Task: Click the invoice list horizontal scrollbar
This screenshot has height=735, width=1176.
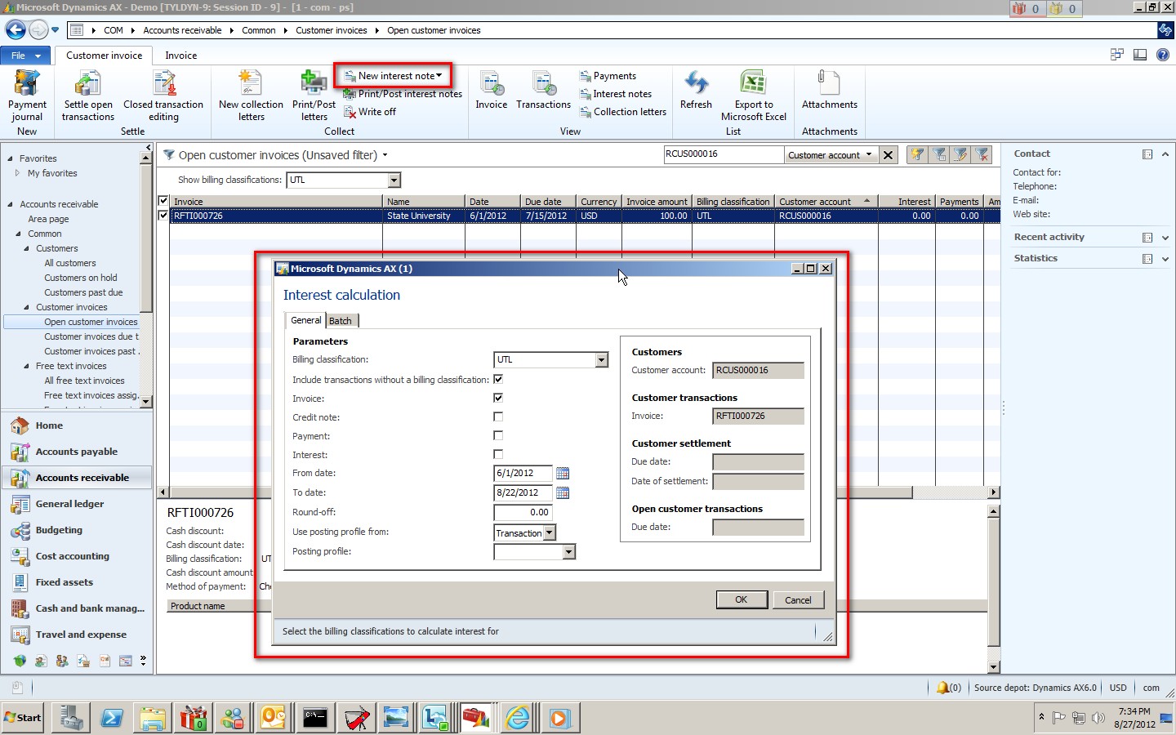Action: (577, 492)
